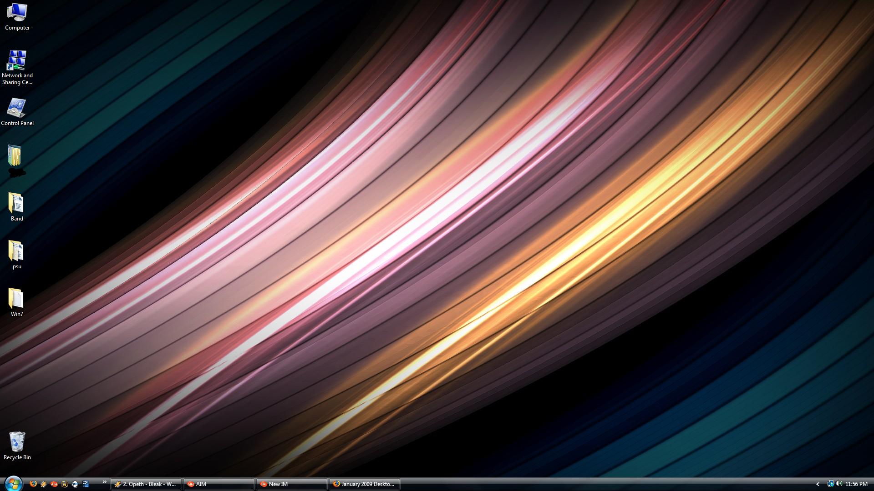Click the network tray icon

pyautogui.click(x=830, y=484)
